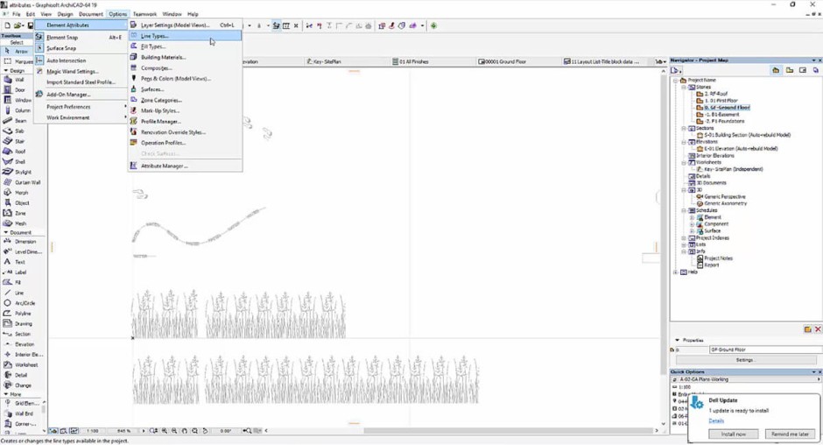Click the story name field GF-Ground Floor
Screen dimensions: 823x445
click(765, 350)
